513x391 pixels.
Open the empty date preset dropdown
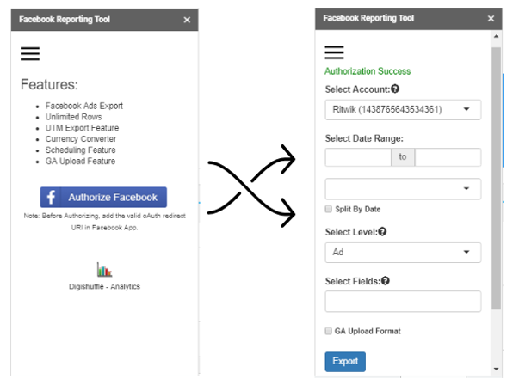[x=403, y=189]
